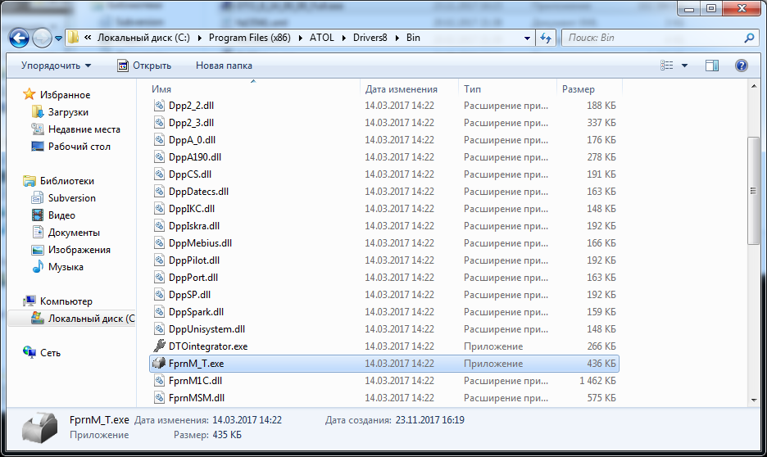The image size is (767, 457).
Task: Click the FprnM_T.exe printer icon in list
Action: point(160,364)
